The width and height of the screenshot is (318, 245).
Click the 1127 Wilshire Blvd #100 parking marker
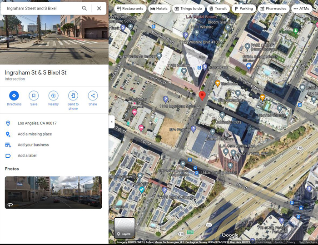pyautogui.click(x=185, y=35)
